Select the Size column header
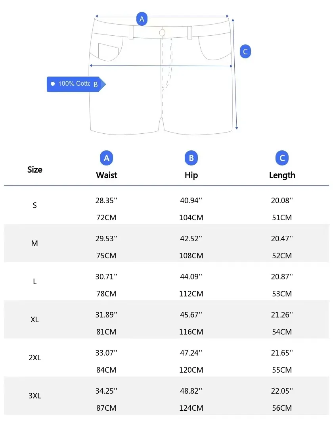This screenshot has width=333, height=423. click(34, 169)
